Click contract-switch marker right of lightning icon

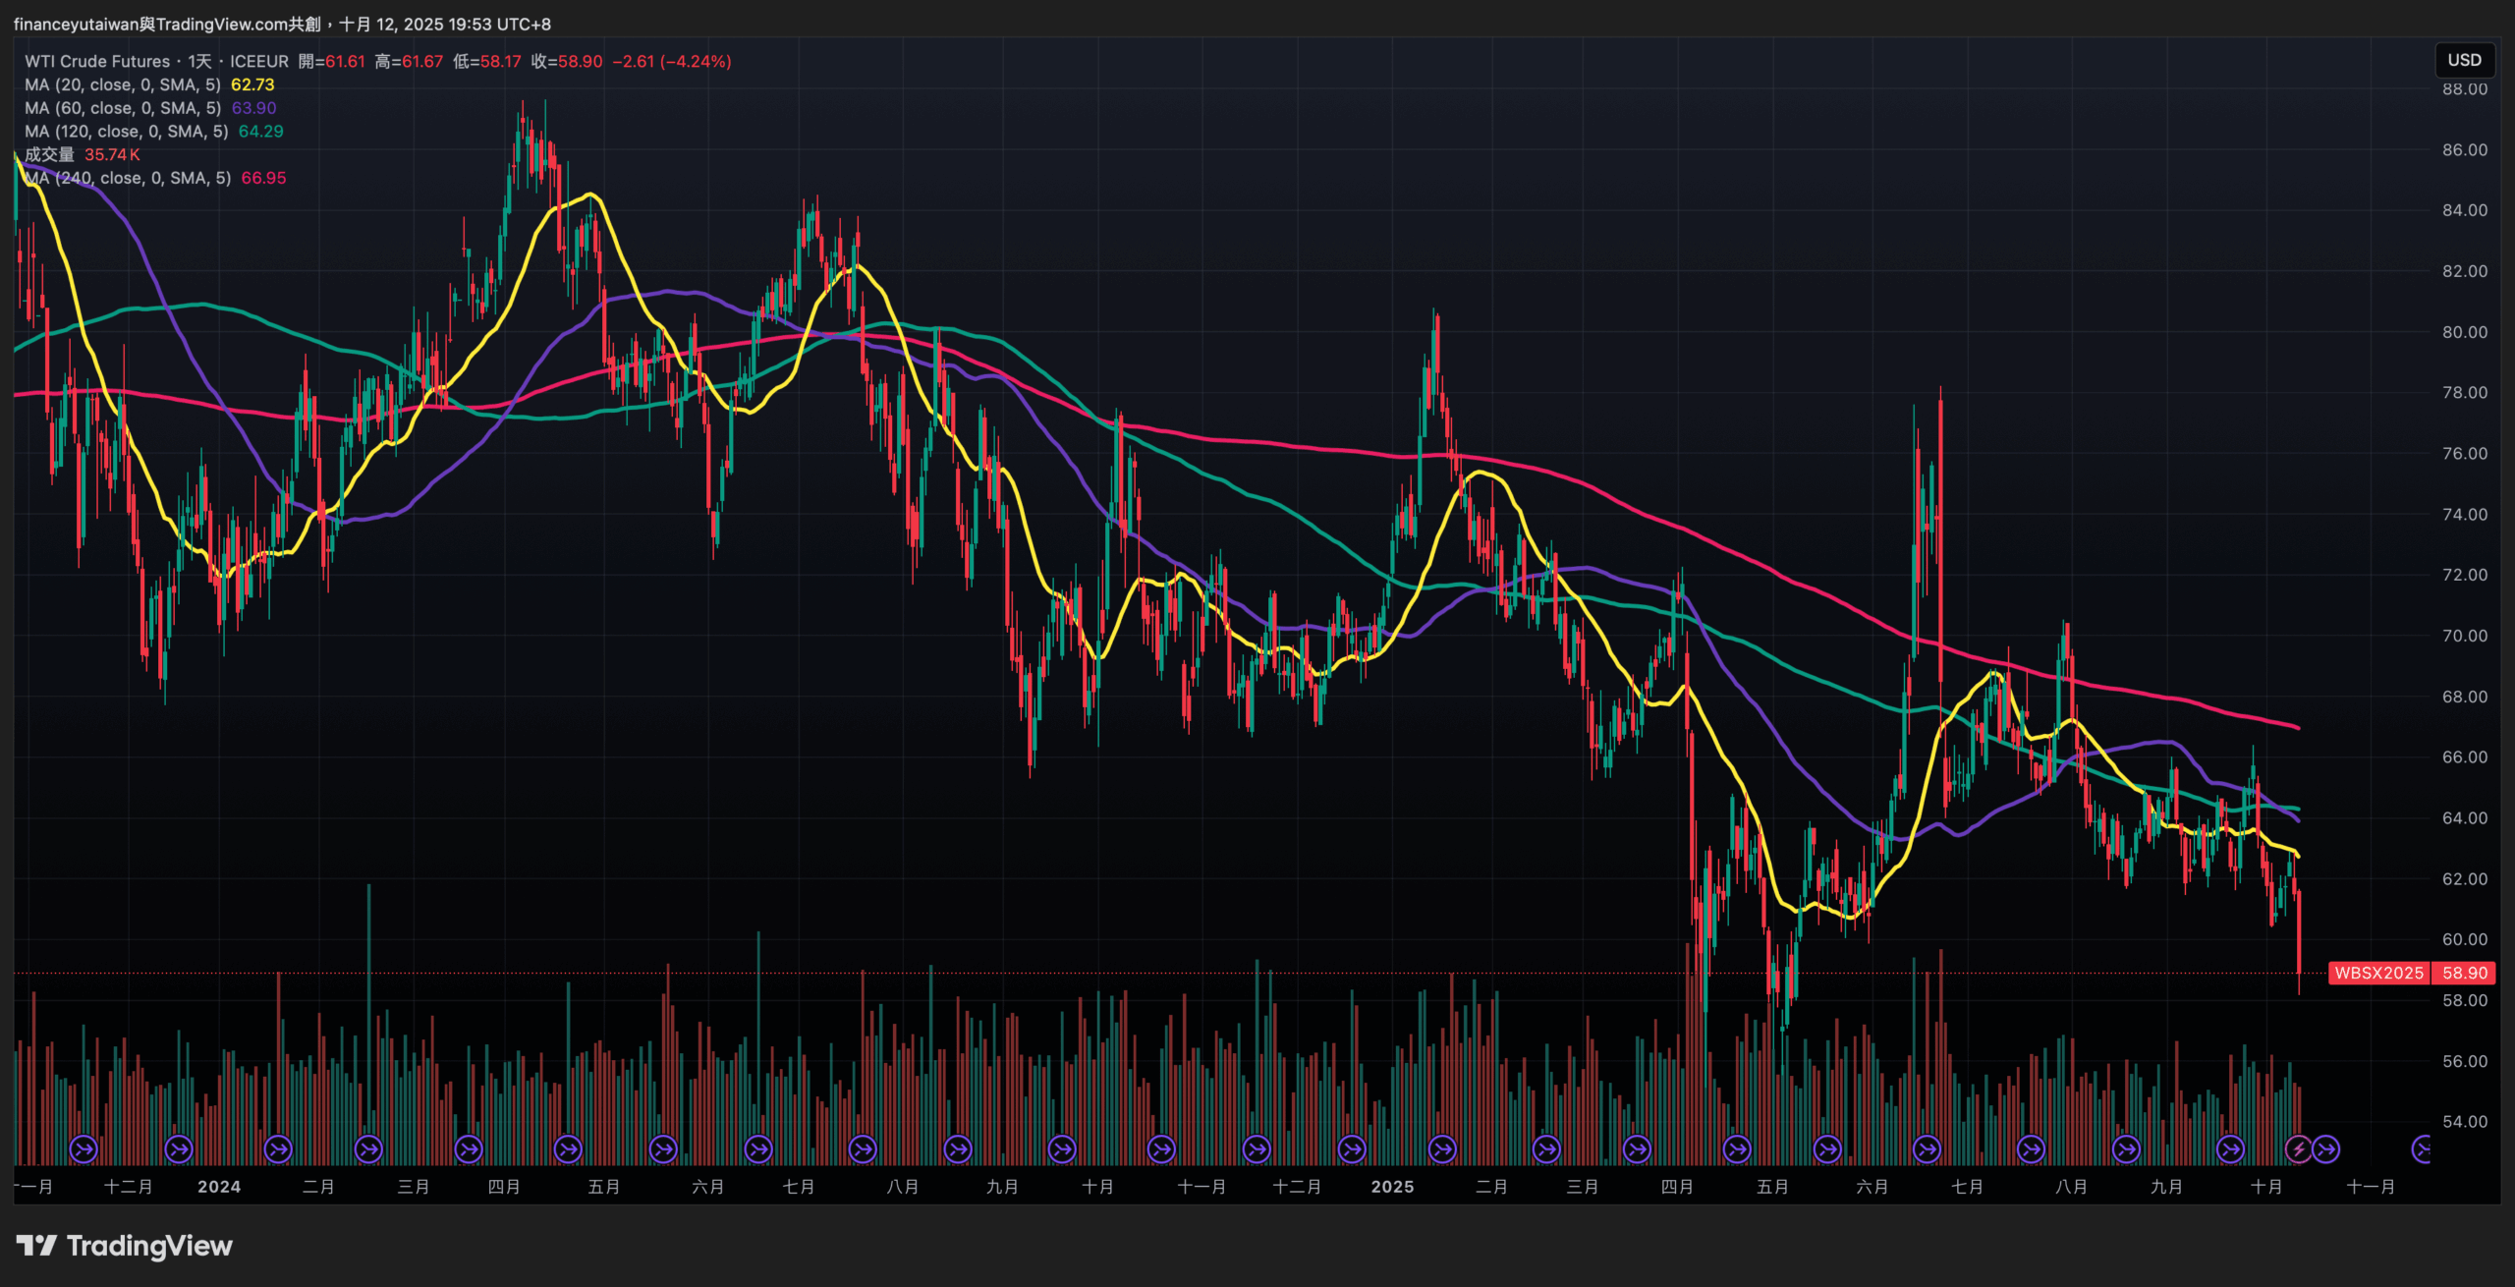click(x=2325, y=1148)
